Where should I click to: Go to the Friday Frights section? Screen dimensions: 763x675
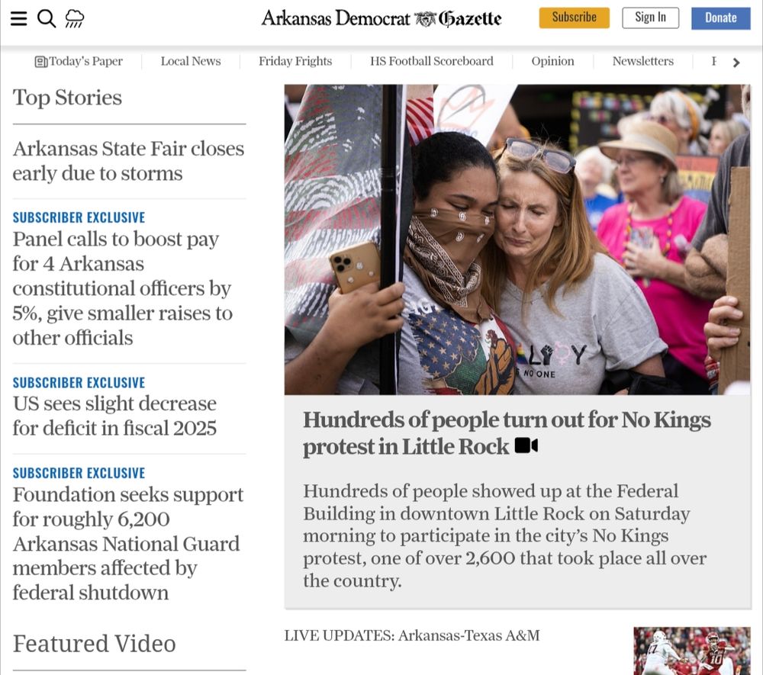[x=295, y=61]
